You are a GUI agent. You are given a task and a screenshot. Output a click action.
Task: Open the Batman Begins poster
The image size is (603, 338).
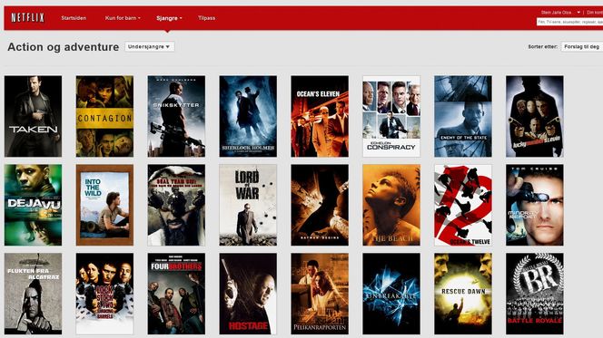pos(320,205)
